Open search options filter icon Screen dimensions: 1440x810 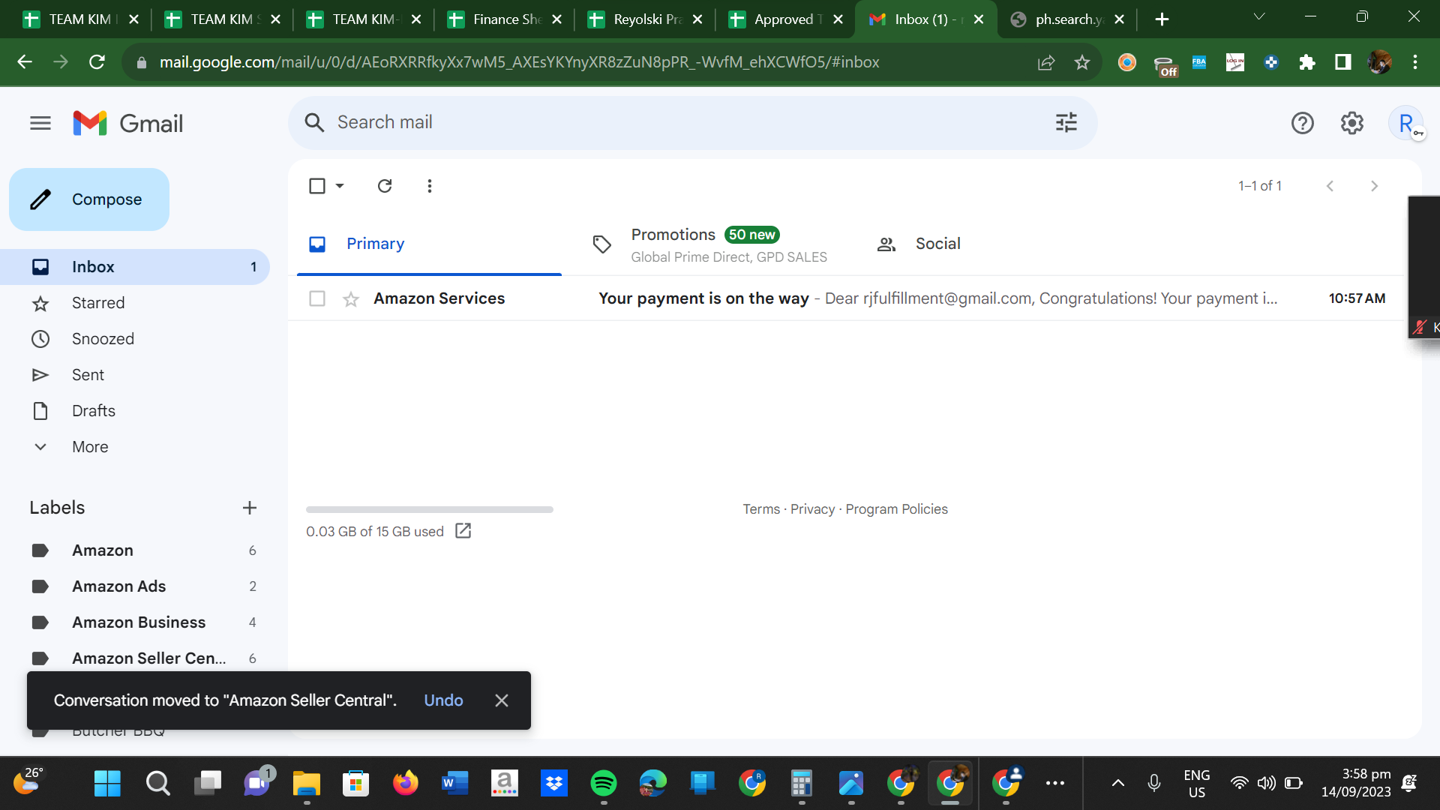1066,122
